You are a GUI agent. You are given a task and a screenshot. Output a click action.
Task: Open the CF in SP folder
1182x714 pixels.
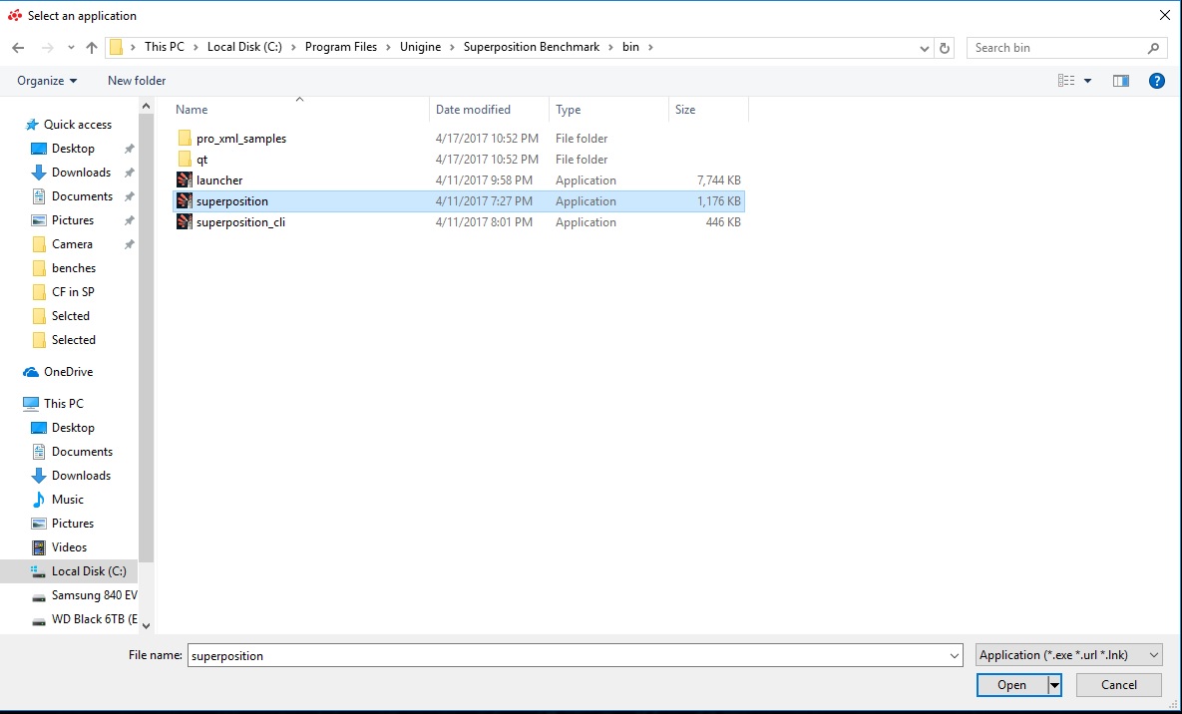[73, 292]
